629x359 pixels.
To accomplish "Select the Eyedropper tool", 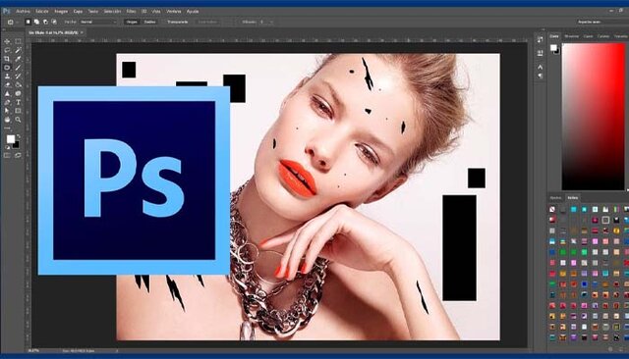I will (x=18, y=59).
